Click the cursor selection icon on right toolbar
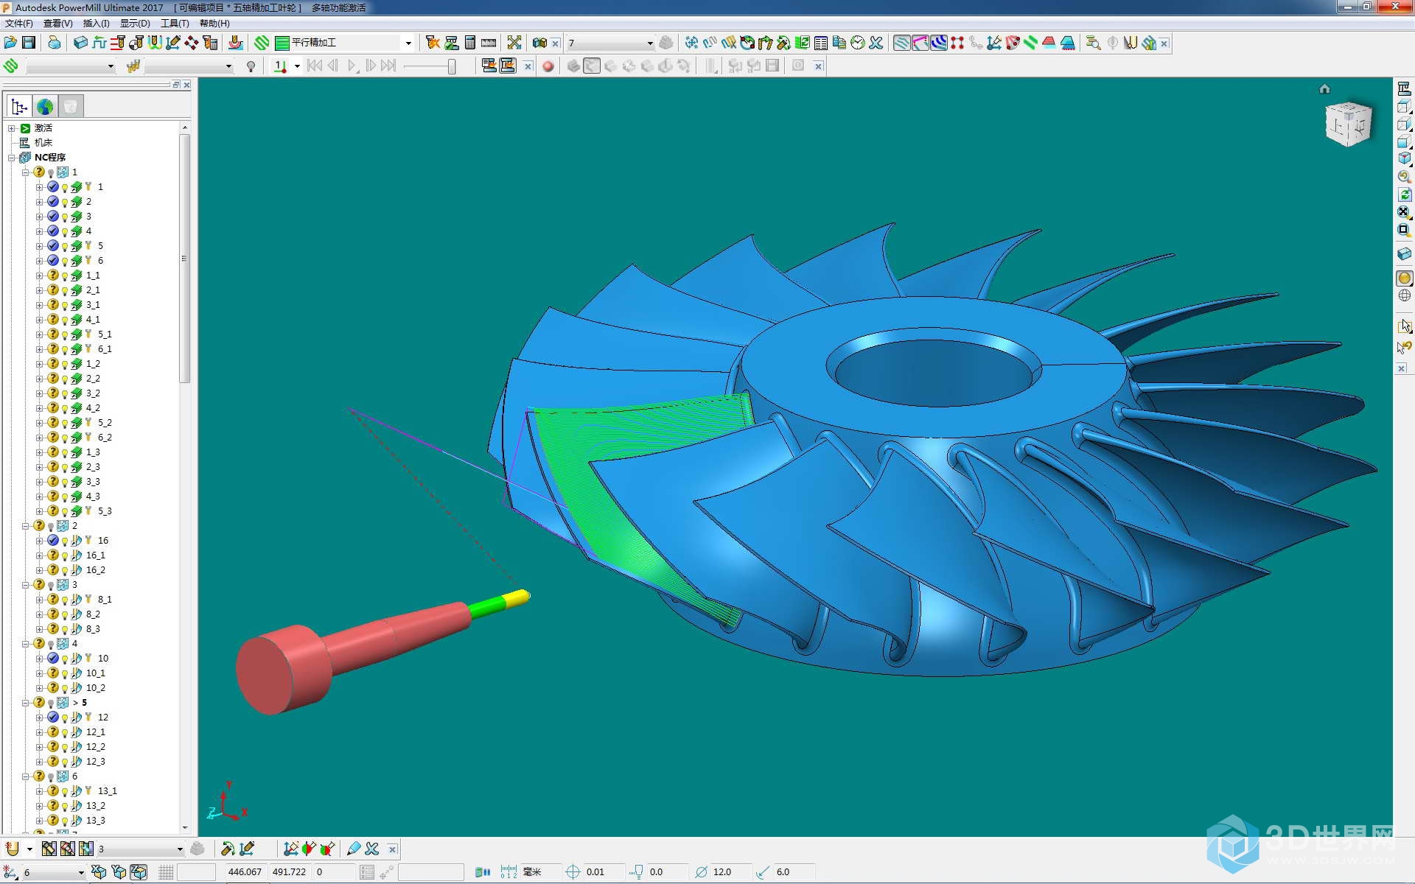 (x=1404, y=326)
